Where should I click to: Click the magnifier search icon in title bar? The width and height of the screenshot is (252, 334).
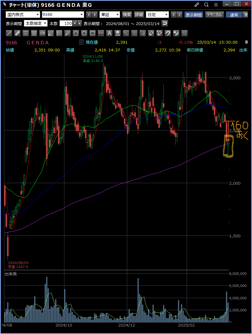pos(206,5)
